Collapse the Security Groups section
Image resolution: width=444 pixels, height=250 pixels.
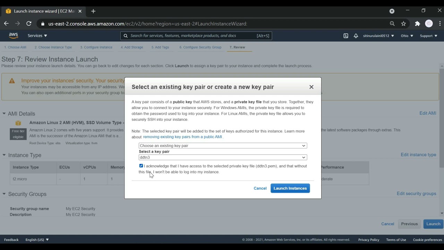(x=4, y=194)
